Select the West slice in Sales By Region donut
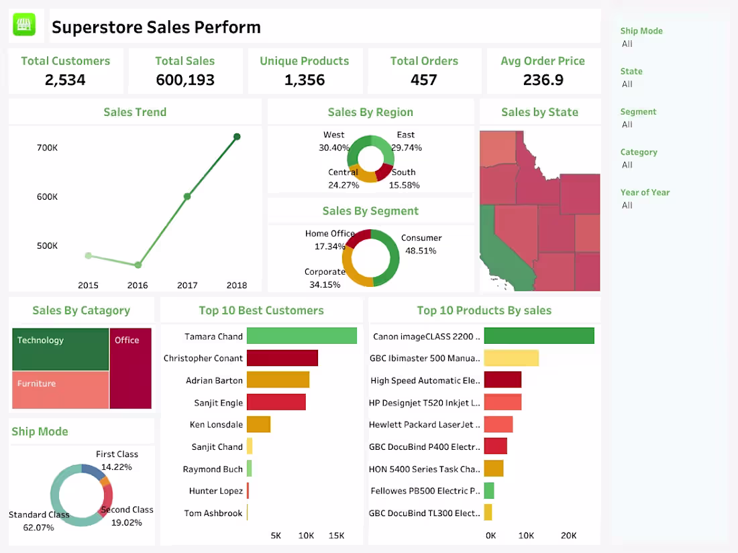Image resolution: width=738 pixels, height=553 pixels. [x=350, y=149]
